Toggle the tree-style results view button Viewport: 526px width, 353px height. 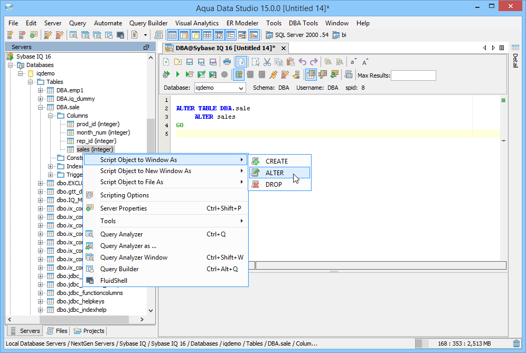323,74
